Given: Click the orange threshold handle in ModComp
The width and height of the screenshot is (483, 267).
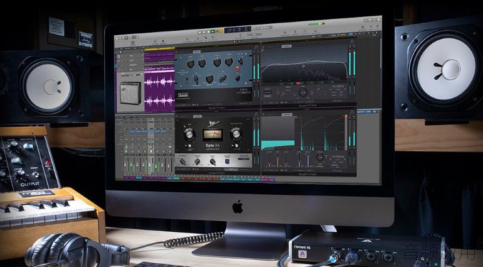Looking at the screenshot, I should pyautogui.click(x=346, y=116).
